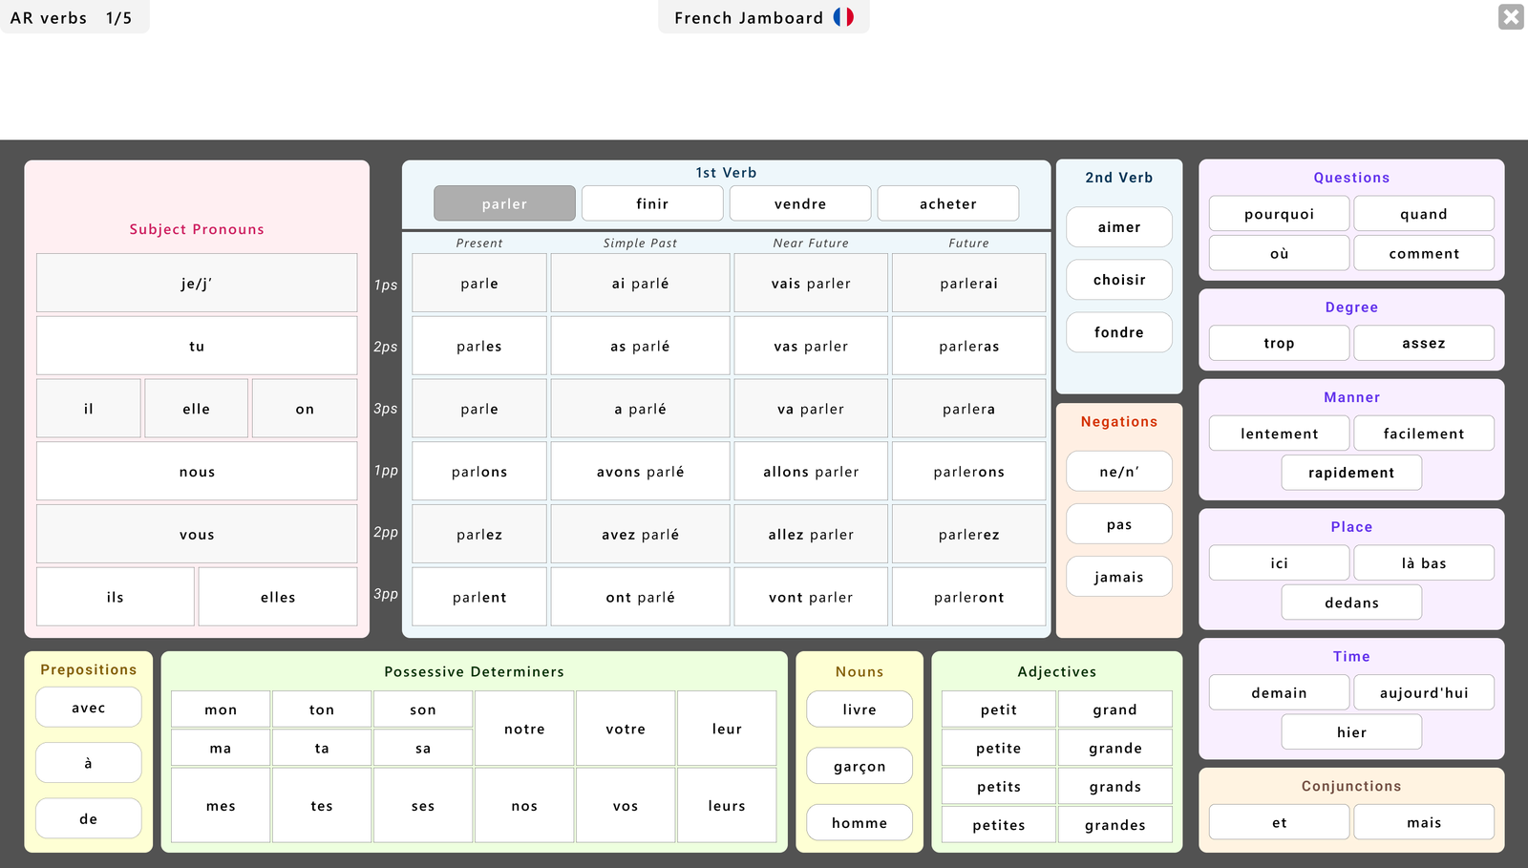The height and width of the screenshot is (868, 1528).
Task: Click the French flag icon
Action: [841, 17]
